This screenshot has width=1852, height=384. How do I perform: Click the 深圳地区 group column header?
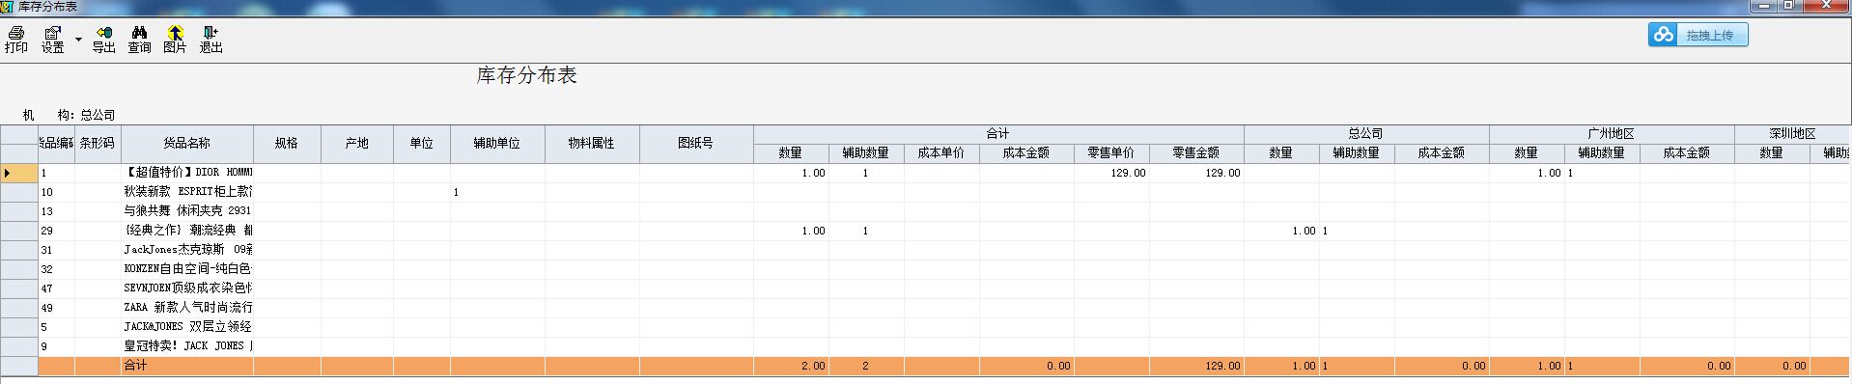coord(1793,134)
